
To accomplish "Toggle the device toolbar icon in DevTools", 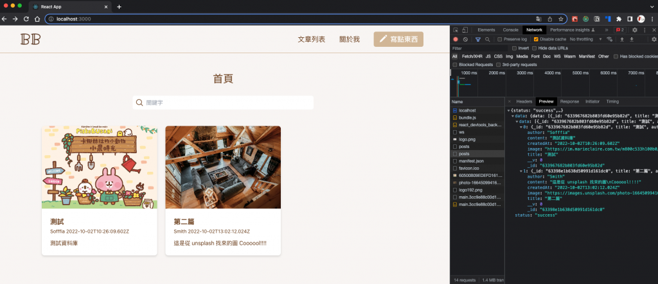I will [465, 30].
